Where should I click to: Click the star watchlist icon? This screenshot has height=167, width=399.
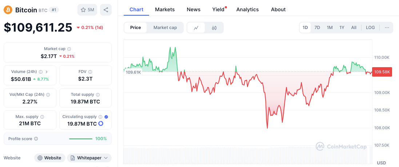[x=83, y=10]
